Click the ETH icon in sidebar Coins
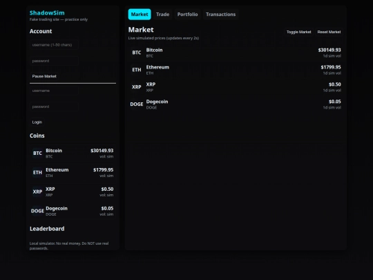373x280 pixels. click(37, 172)
